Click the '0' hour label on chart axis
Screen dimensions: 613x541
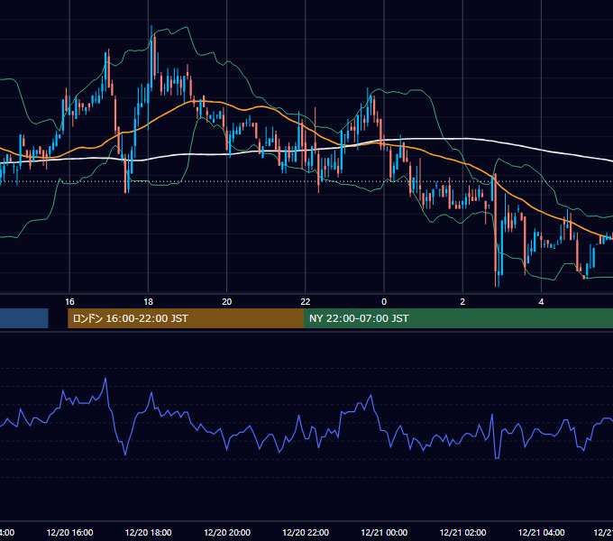pos(384,302)
